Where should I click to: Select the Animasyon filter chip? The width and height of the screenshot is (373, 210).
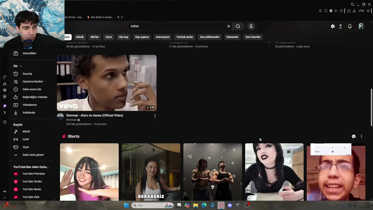click(x=163, y=37)
